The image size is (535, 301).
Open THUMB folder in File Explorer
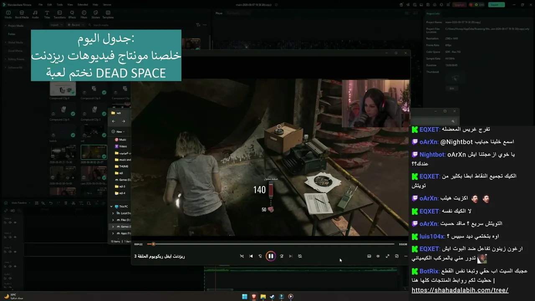coord(121,166)
